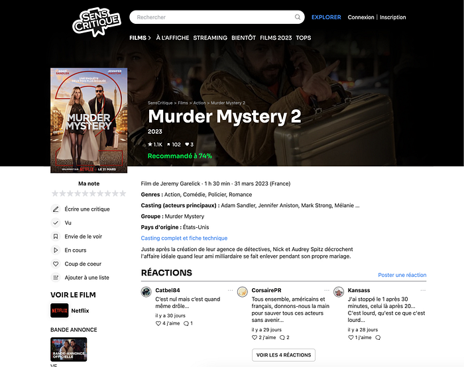Image resolution: width=464 pixels, height=367 pixels.
Task: Click the heart icon beside Coup de coeur
Action: pos(56,264)
